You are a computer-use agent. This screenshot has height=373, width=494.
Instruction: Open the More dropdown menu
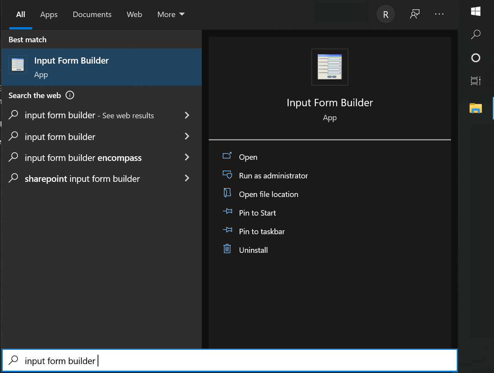pyautogui.click(x=171, y=14)
